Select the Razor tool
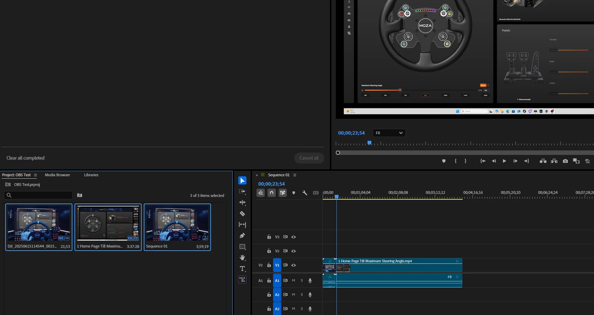This screenshot has height=315, width=594. (242, 214)
